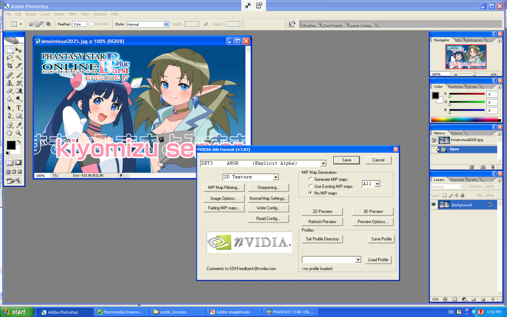This screenshot has width=507, height=317.
Task: Switch to the Channels tab
Action: click(456, 180)
